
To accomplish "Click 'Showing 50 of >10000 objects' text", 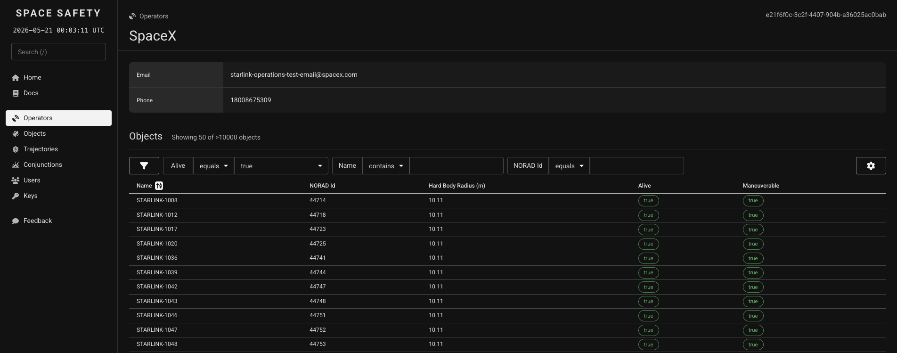I will click(216, 137).
